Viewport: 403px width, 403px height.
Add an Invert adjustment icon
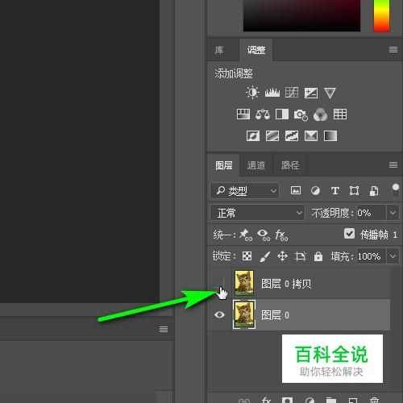pos(253,135)
